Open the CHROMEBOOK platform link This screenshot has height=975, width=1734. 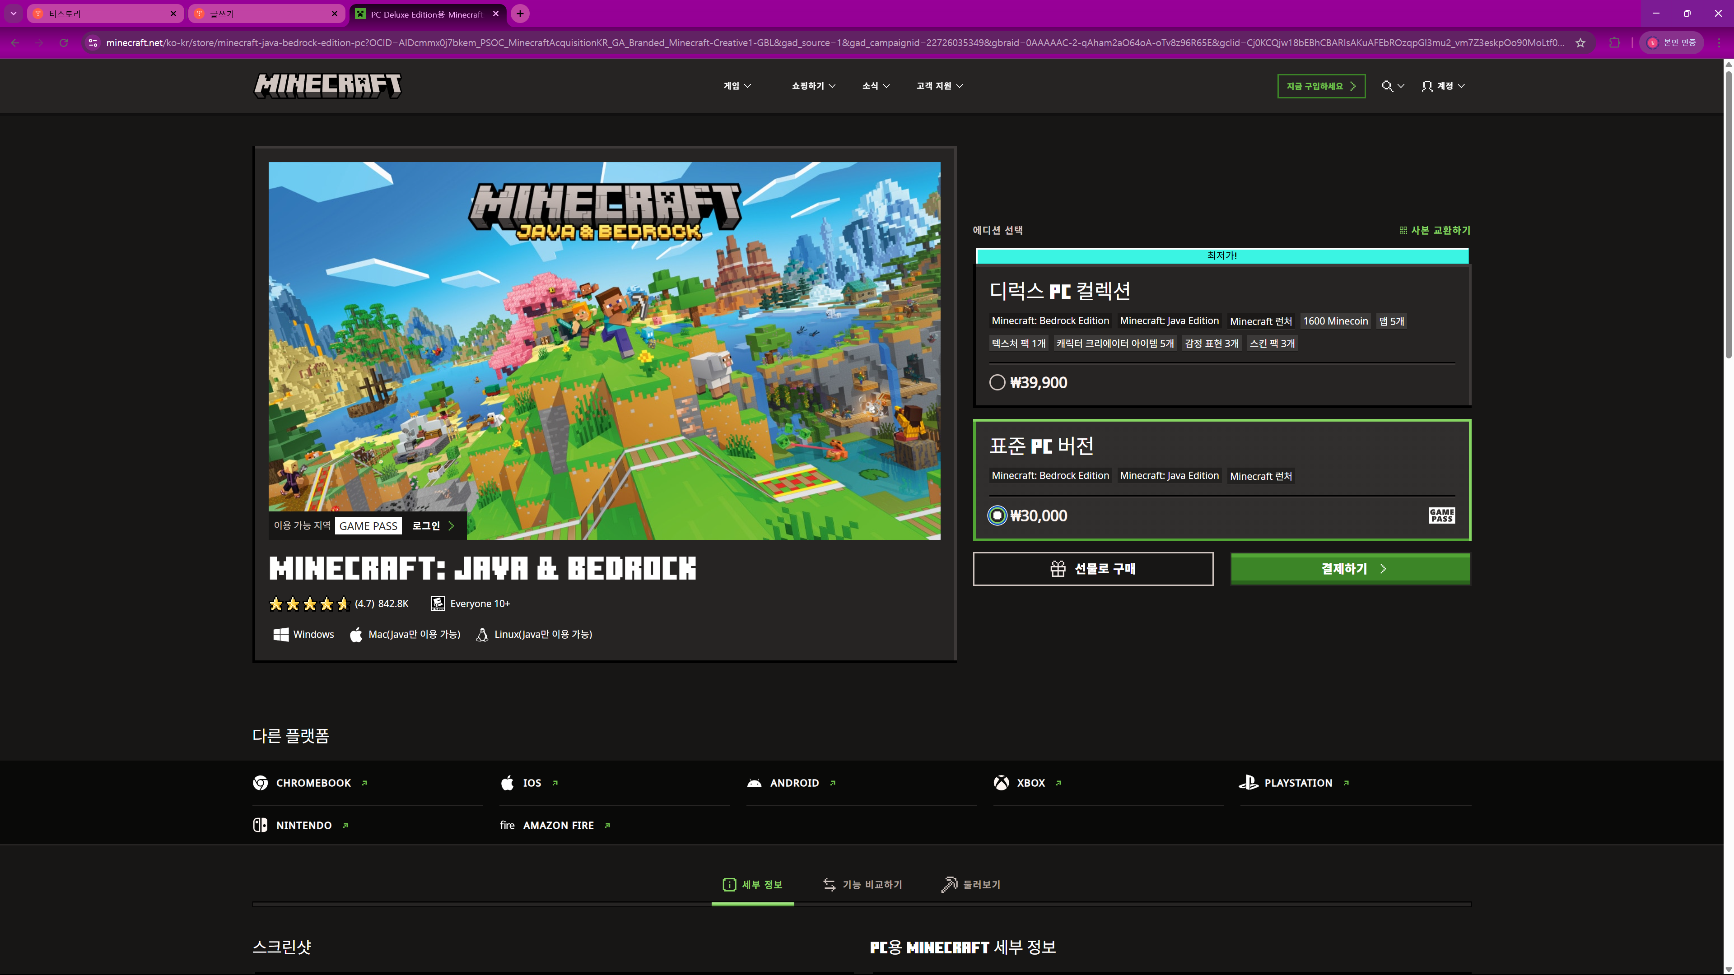coord(313,783)
